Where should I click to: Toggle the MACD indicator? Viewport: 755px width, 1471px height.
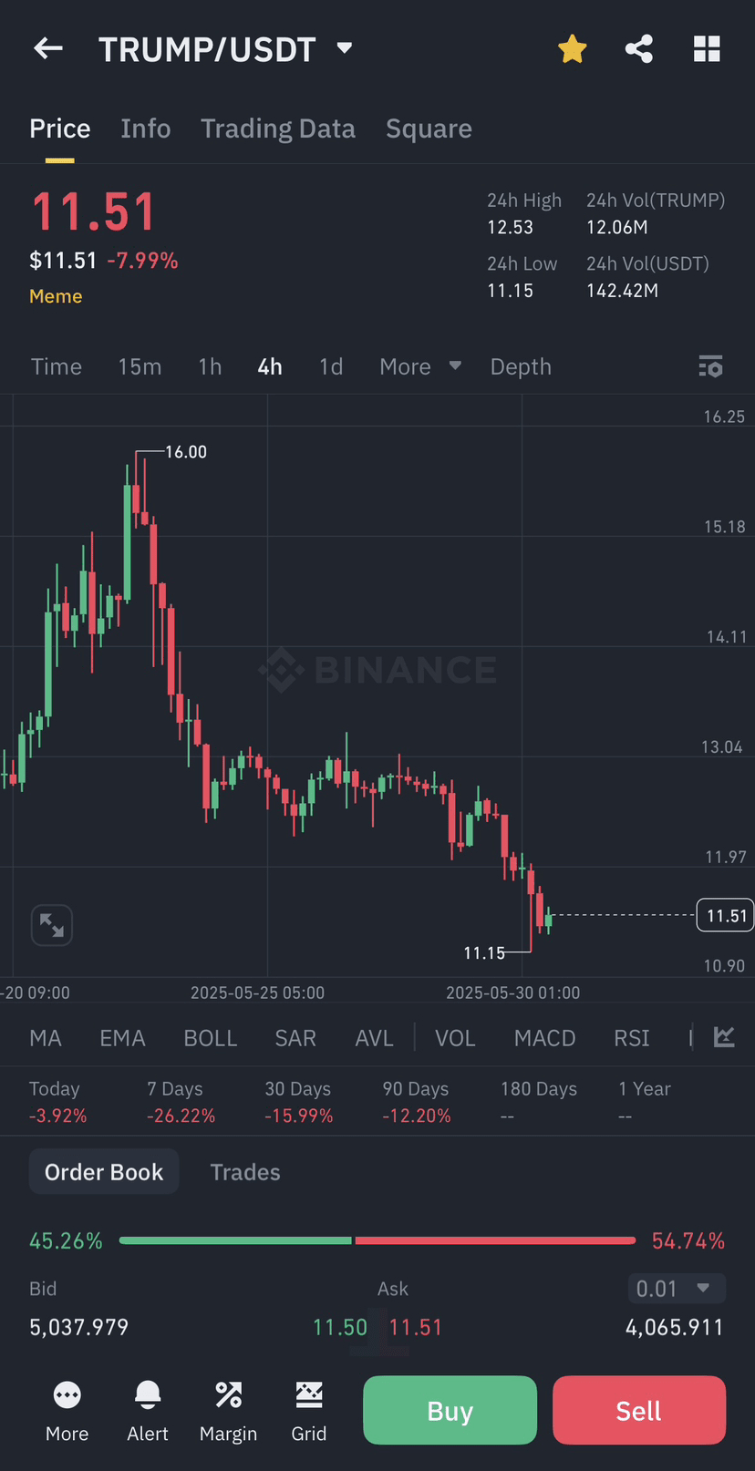(544, 1038)
